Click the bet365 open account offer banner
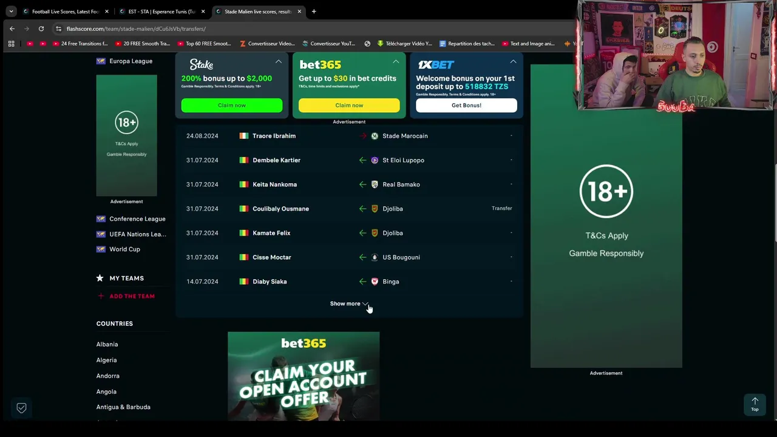Image resolution: width=777 pixels, height=437 pixels. (x=304, y=376)
